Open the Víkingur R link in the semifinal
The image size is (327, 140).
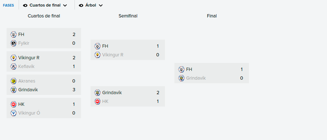[x=113, y=55]
